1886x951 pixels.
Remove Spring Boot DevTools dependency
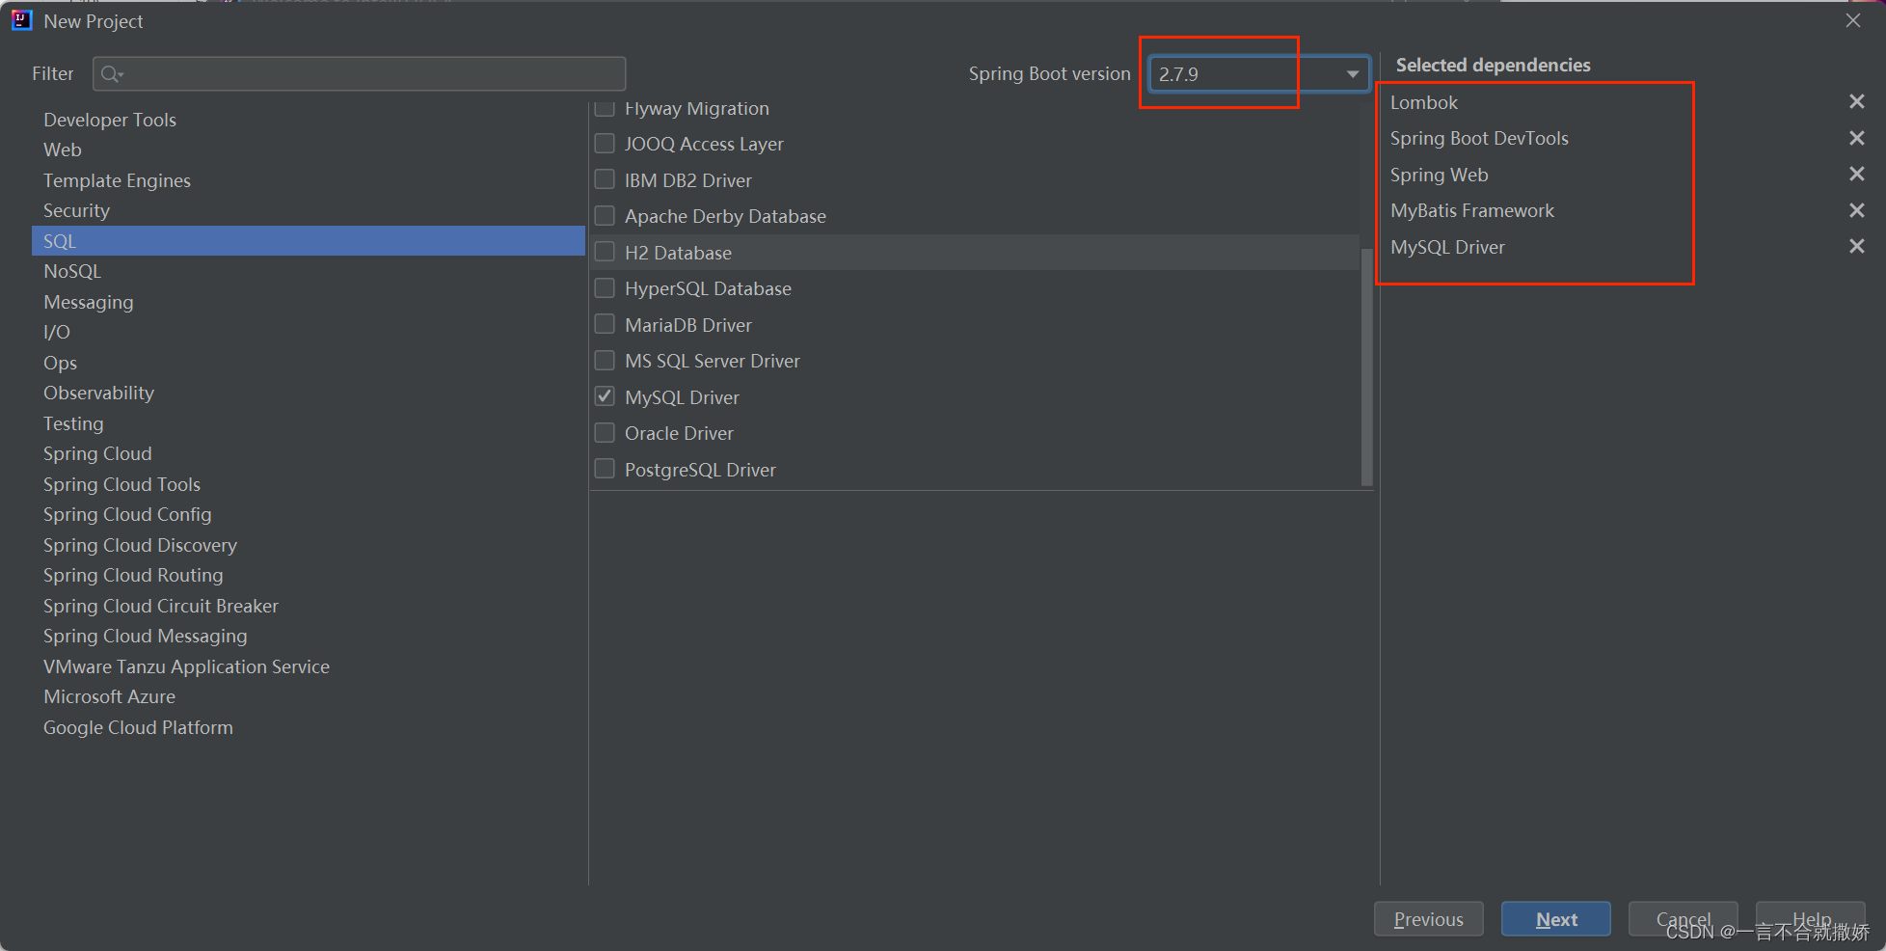point(1856,138)
